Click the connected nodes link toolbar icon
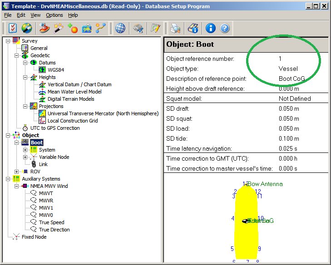331x265 pixels. pos(101,28)
